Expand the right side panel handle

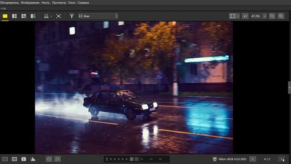point(289,87)
